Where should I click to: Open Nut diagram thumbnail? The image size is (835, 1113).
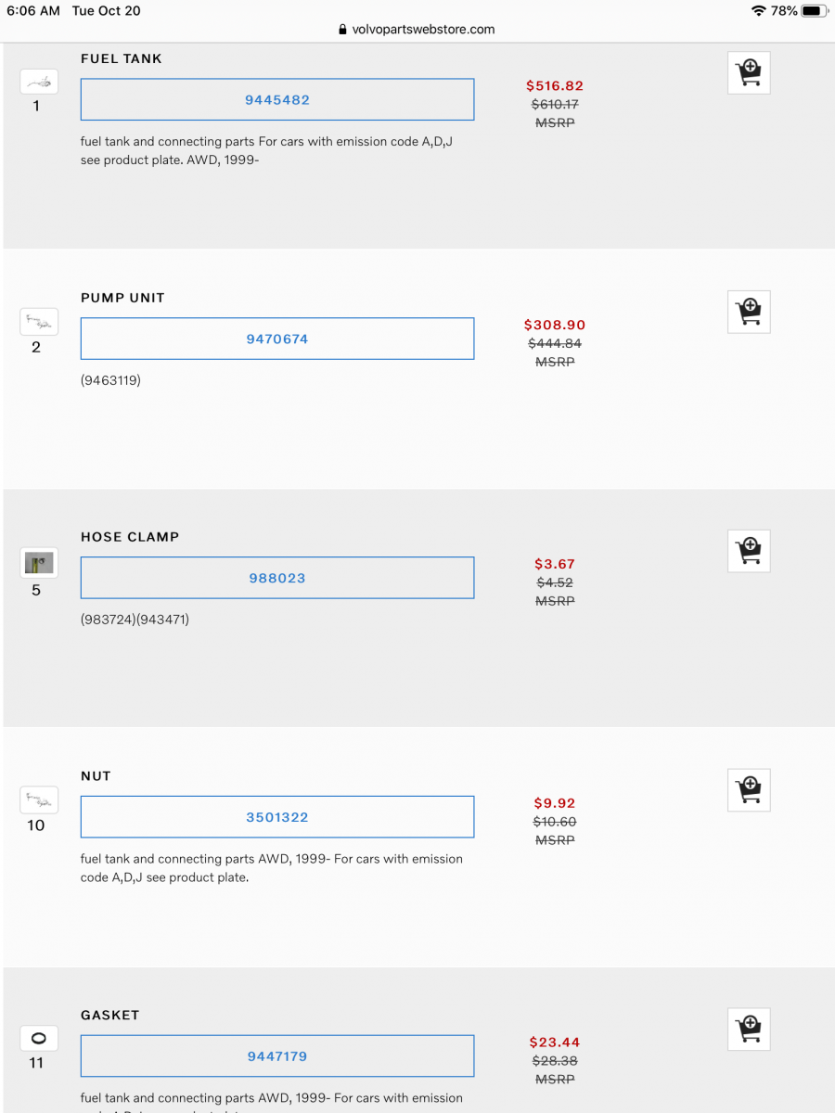point(39,800)
